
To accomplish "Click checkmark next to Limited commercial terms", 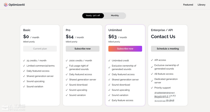I will 24,66.
